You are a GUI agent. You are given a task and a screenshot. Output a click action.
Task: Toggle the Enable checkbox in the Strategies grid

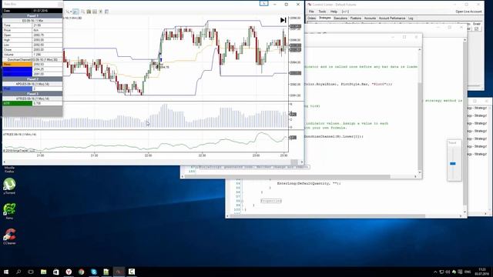tap(476, 28)
